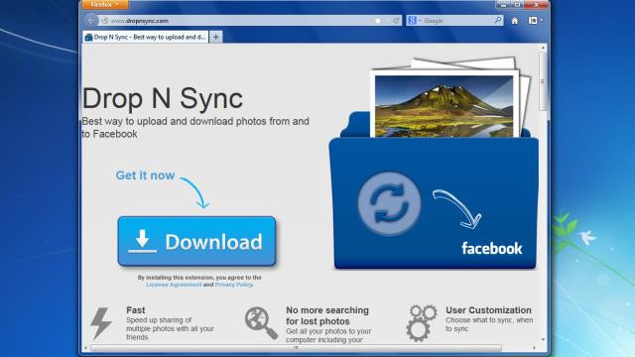Click the Get it now text
This screenshot has height=357, width=635.
(145, 176)
